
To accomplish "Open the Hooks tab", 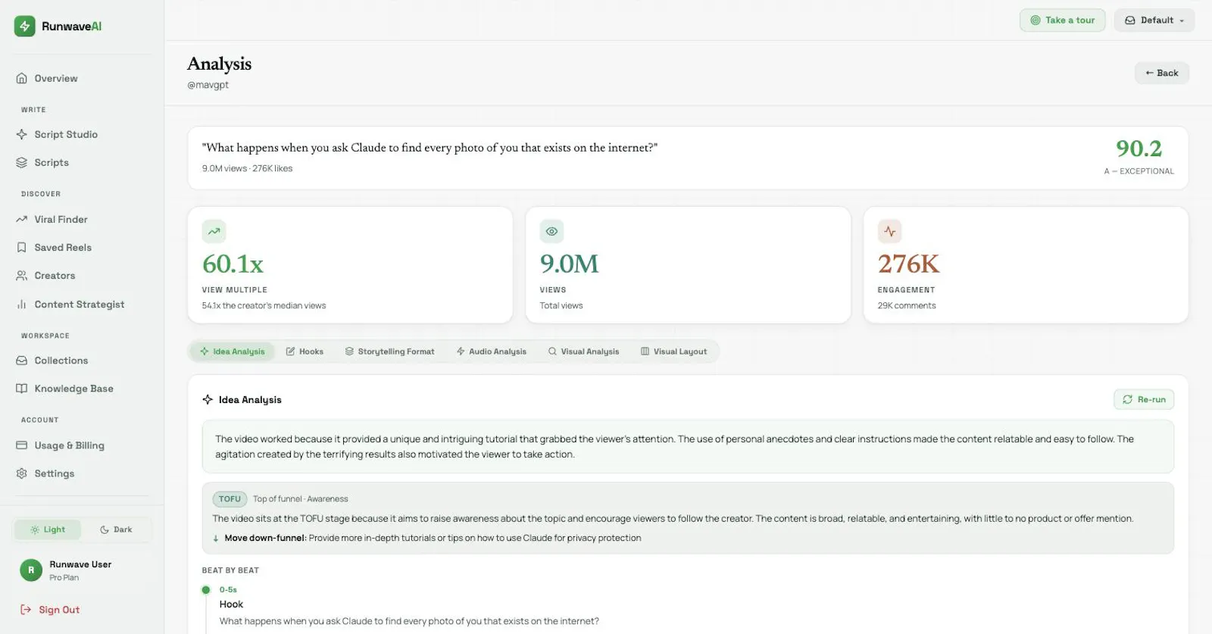I will pyautogui.click(x=305, y=351).
